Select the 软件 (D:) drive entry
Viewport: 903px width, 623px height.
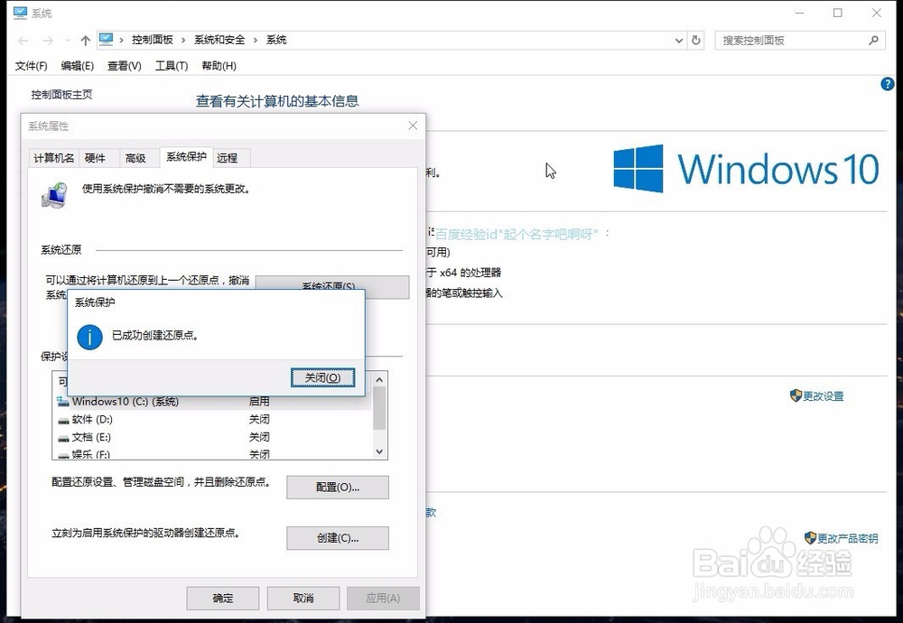tap(90, 419)
